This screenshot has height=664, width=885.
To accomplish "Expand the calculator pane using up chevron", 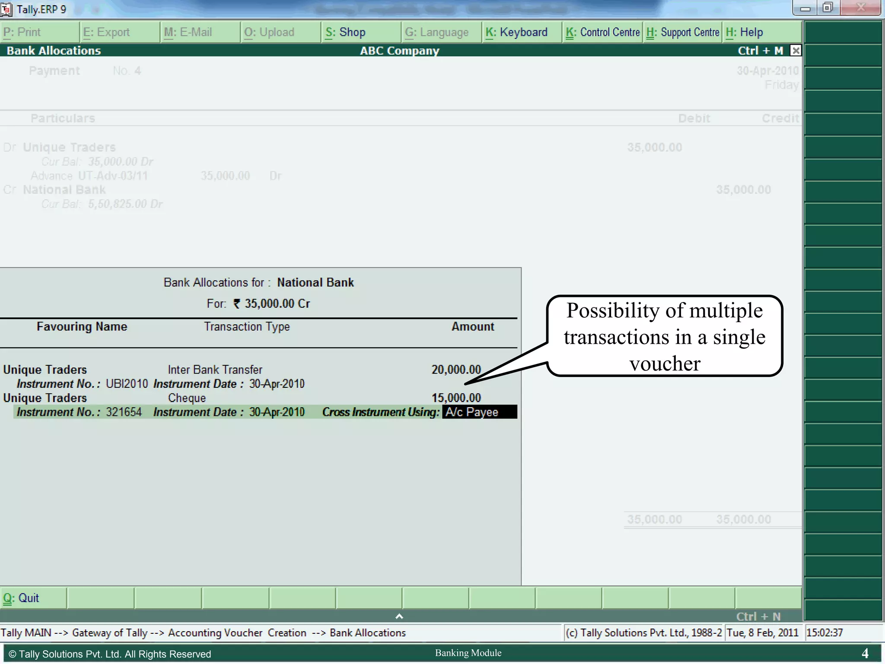I will tap(399, 616).
